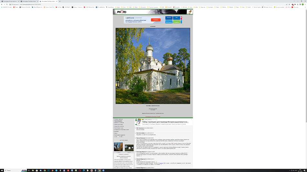The image size is (307, 172).
Task: Open the Яндекс bookmark
Action: point(16,7)
